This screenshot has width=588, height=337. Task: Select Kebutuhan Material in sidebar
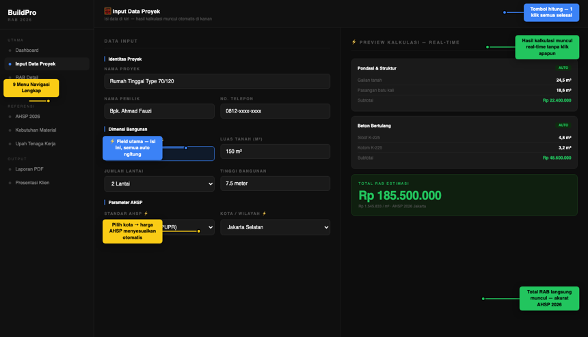point(36,130)
